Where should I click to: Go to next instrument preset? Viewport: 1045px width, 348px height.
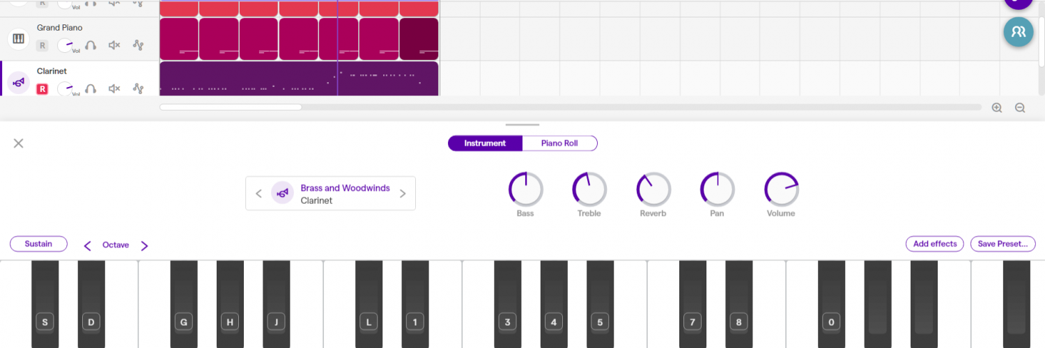(x=403, y=193)
